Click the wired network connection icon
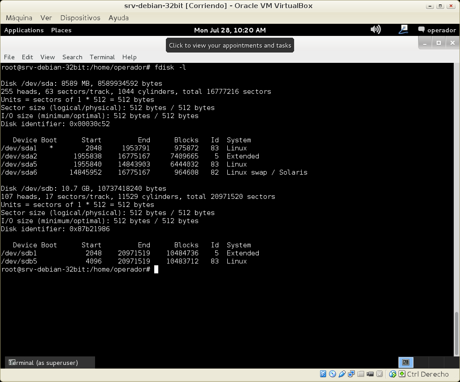The image size is (460, 382). click(403, 30)
